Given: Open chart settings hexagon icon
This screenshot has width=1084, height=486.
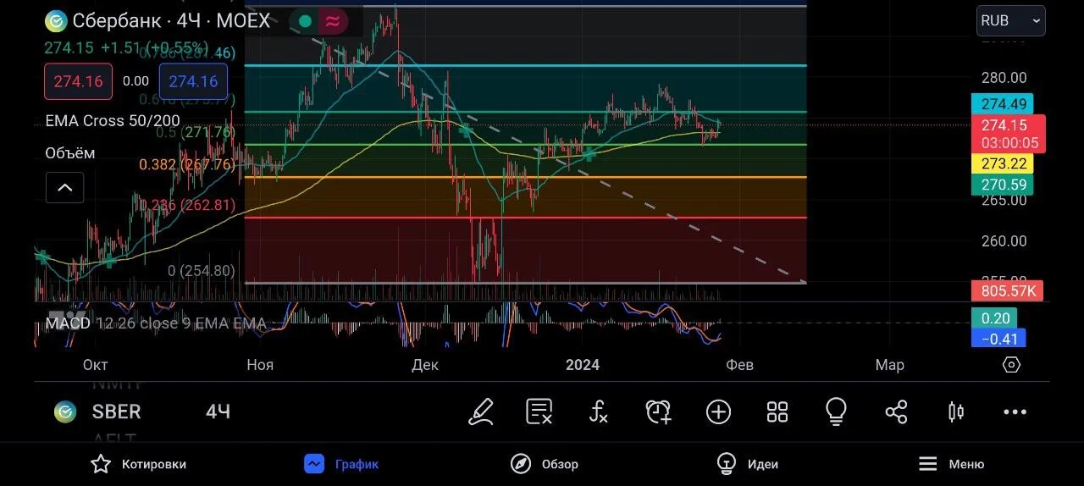Looking at the screenshot, I should [x=1011, y=365].
